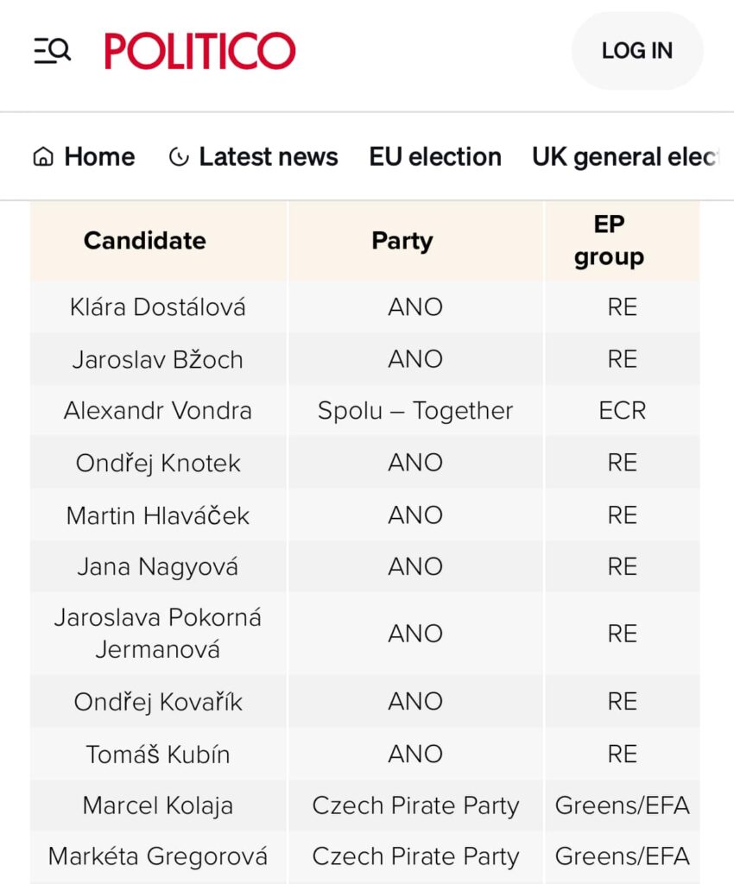The height and width of the screenshot is (884, 734).
Task: Click the Home house icon
Action: 43,157
